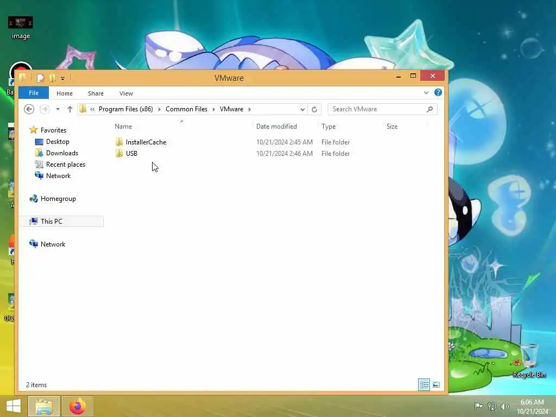Expand arrow after VMware breadcrumb

[x=250, y=109]
